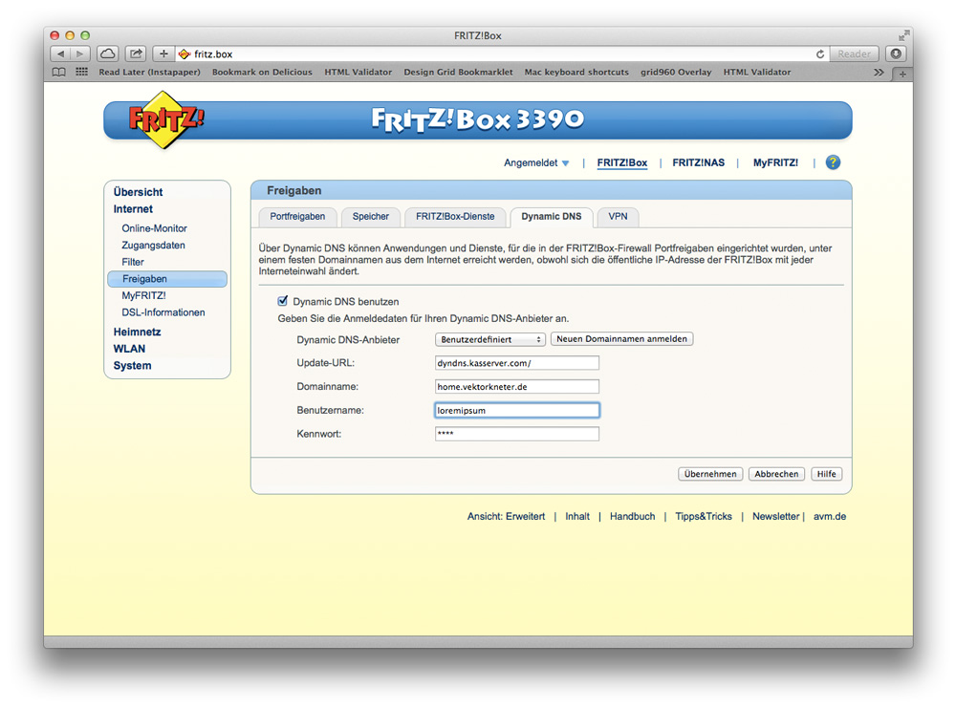The height and width of the screenshot is (708, 956).
Task: Go forward with the Safari forward arrow
Action: click(x=80, y=54)
